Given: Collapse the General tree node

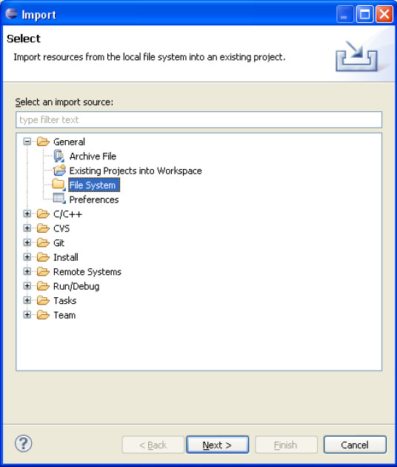Looking at the screenshot, I should point(27,142).
